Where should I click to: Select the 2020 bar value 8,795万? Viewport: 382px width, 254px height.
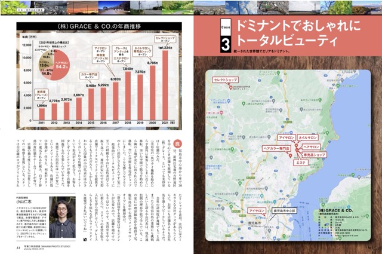tap(153, 63)
